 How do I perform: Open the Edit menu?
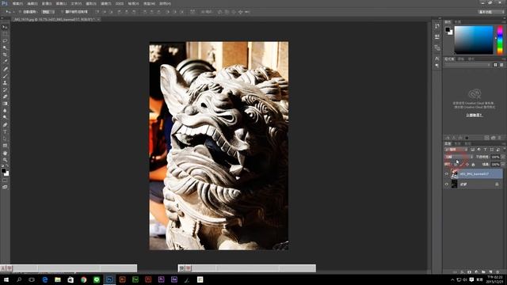click(32, 3)
